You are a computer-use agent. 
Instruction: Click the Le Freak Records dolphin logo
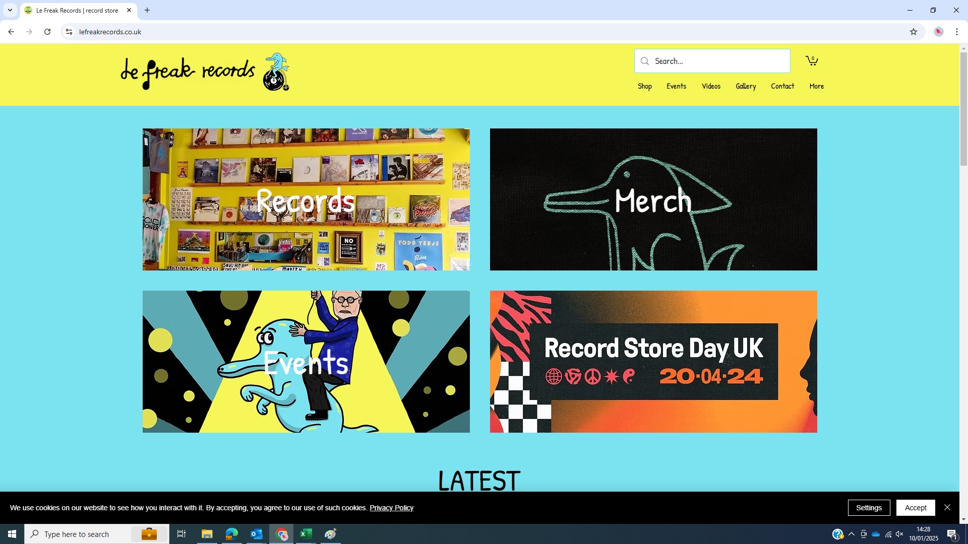[276, 73]
